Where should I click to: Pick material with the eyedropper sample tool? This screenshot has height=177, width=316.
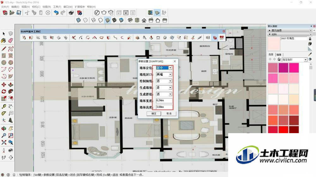pyautogui.click(x=310, y=54)
